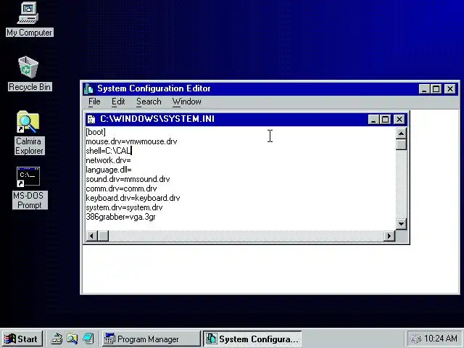464x348 pixels.
Task: Click the first quick launch icon beside Start
Action: 57,339
